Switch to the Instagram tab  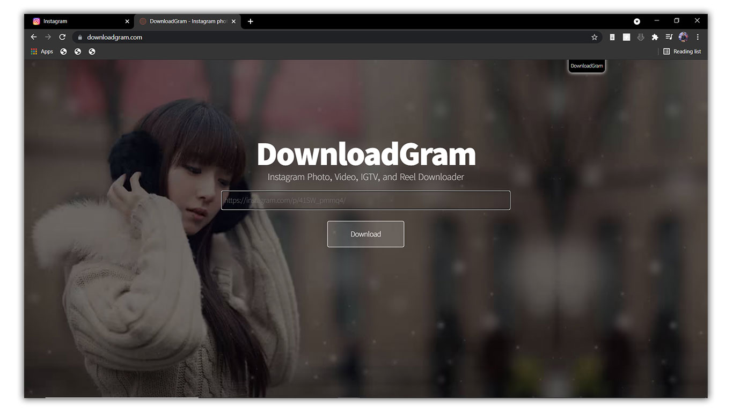pos(80,21)
